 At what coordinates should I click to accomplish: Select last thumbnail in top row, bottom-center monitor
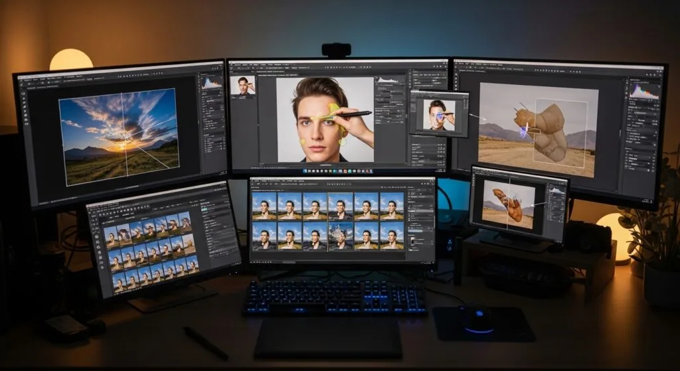click(x=392, y=206)
